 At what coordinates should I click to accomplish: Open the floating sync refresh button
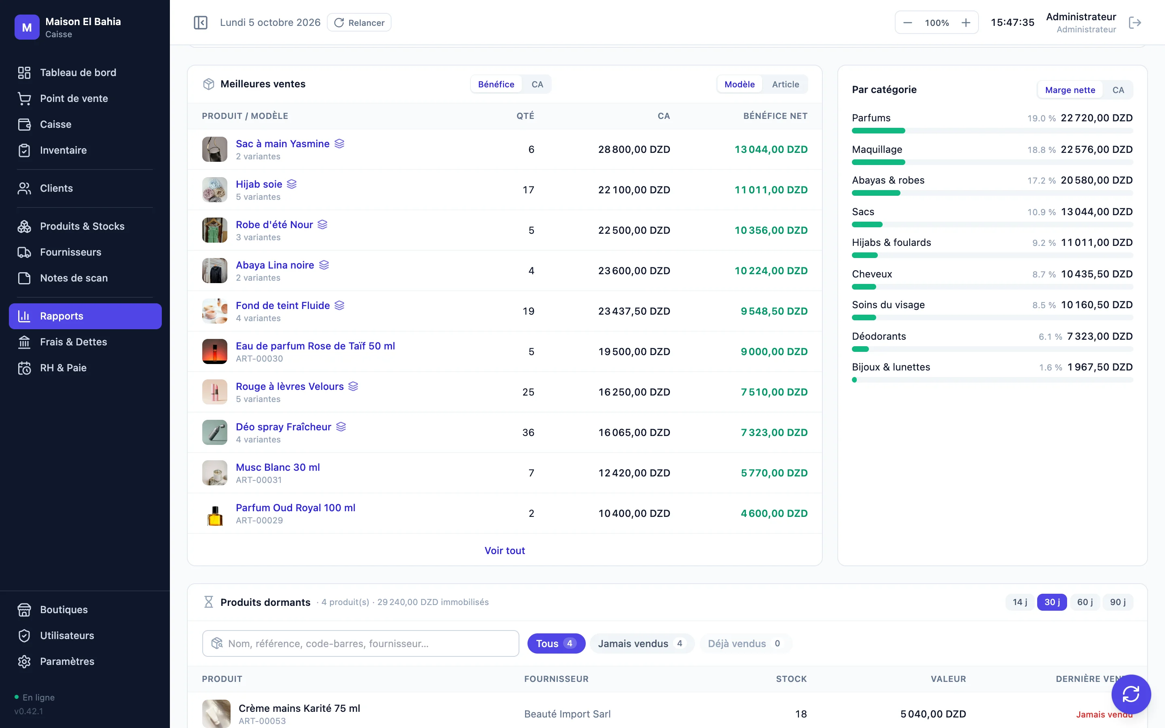click(x=1131, y=694)
